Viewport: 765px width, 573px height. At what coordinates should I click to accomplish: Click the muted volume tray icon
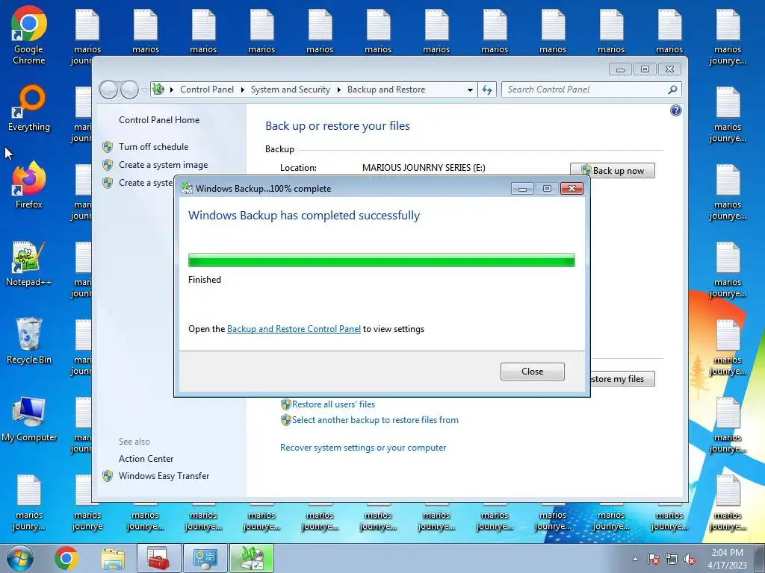tap(690, 559)
